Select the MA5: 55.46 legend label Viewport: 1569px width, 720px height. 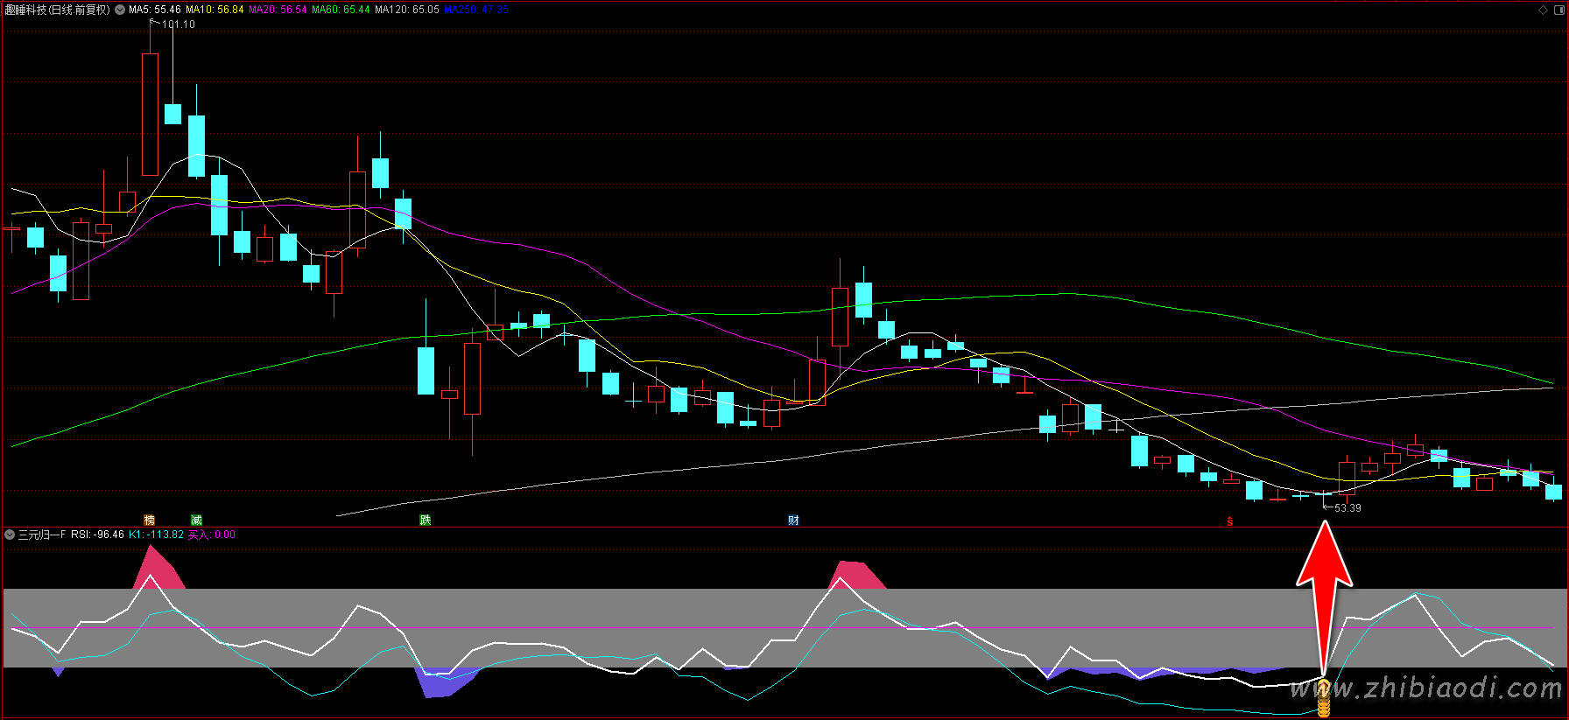(154, 10)
